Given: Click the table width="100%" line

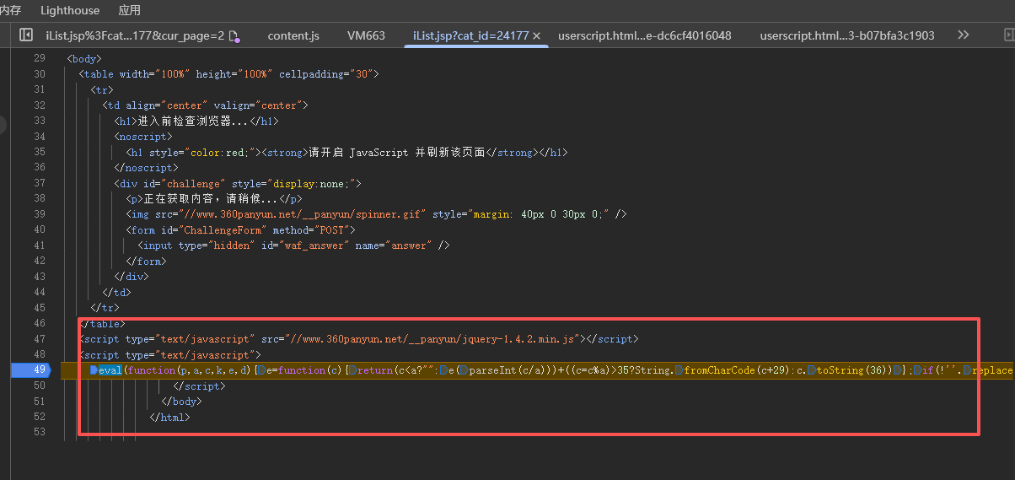Looking at the screenshot, I should (229, 74).
